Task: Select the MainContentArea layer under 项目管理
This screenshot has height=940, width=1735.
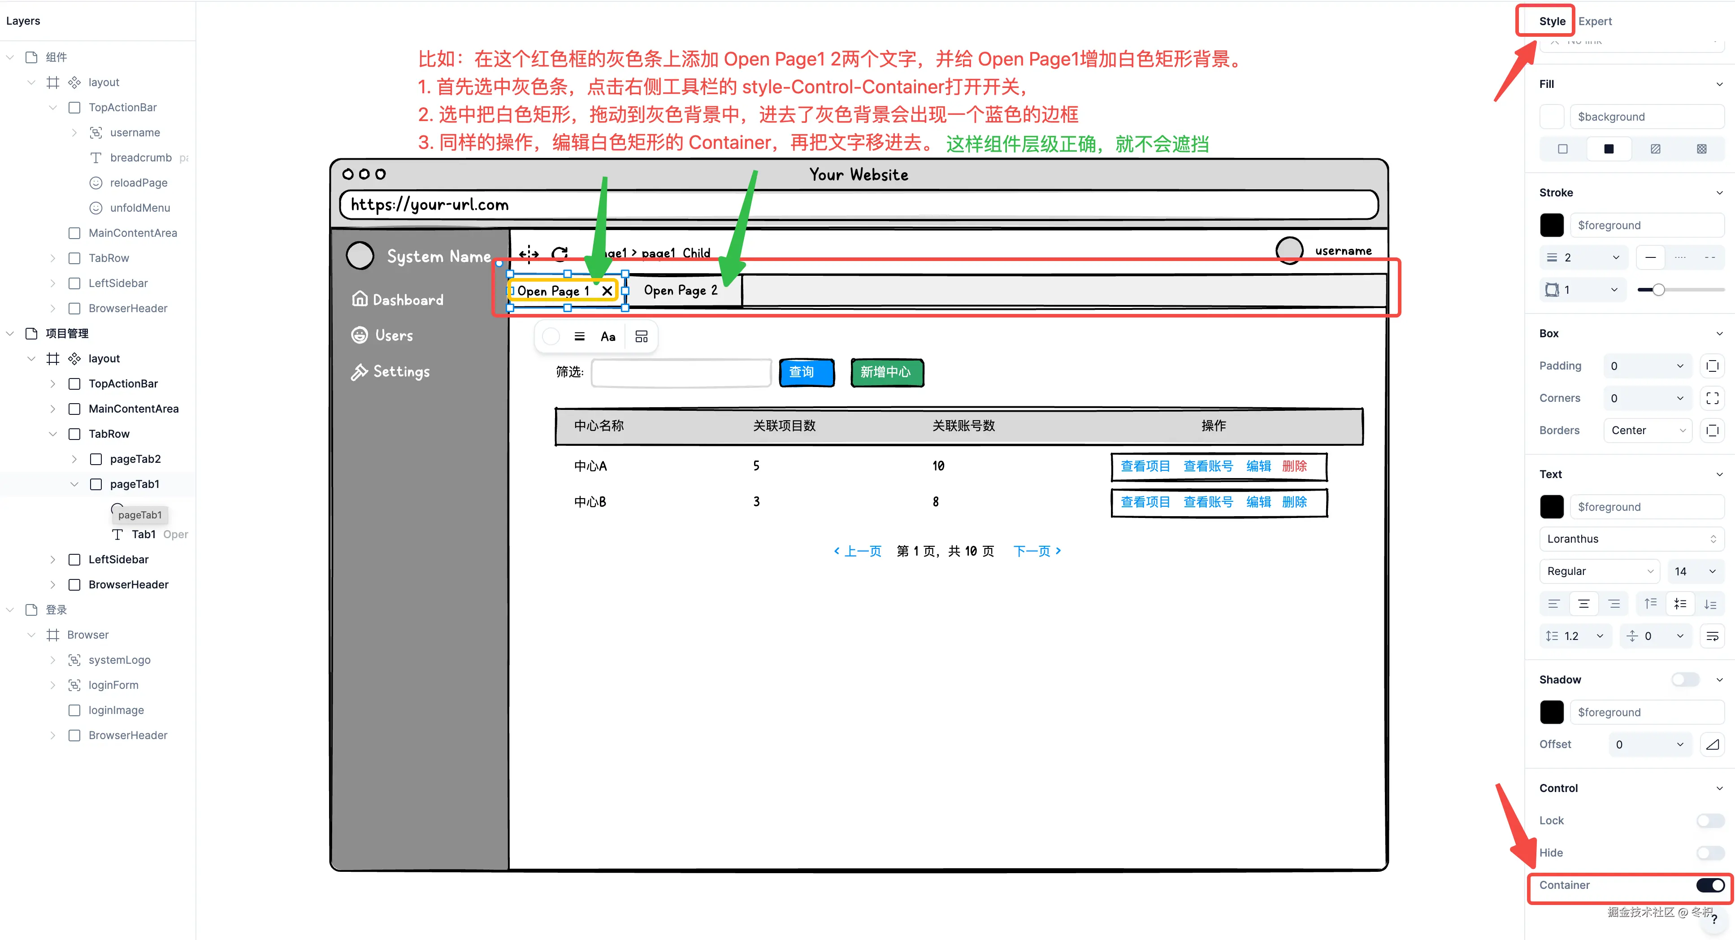Action: (133, 409)
